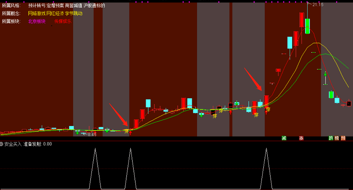Click the 准备发射: 0.00 value

pos(37,144)
